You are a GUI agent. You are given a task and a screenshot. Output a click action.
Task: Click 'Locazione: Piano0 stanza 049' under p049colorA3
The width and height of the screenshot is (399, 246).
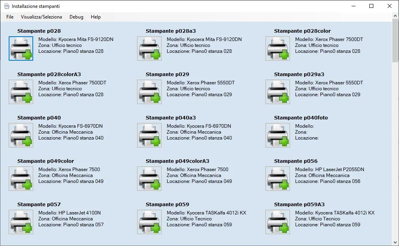pyautogui.click(x=199, y=181)
